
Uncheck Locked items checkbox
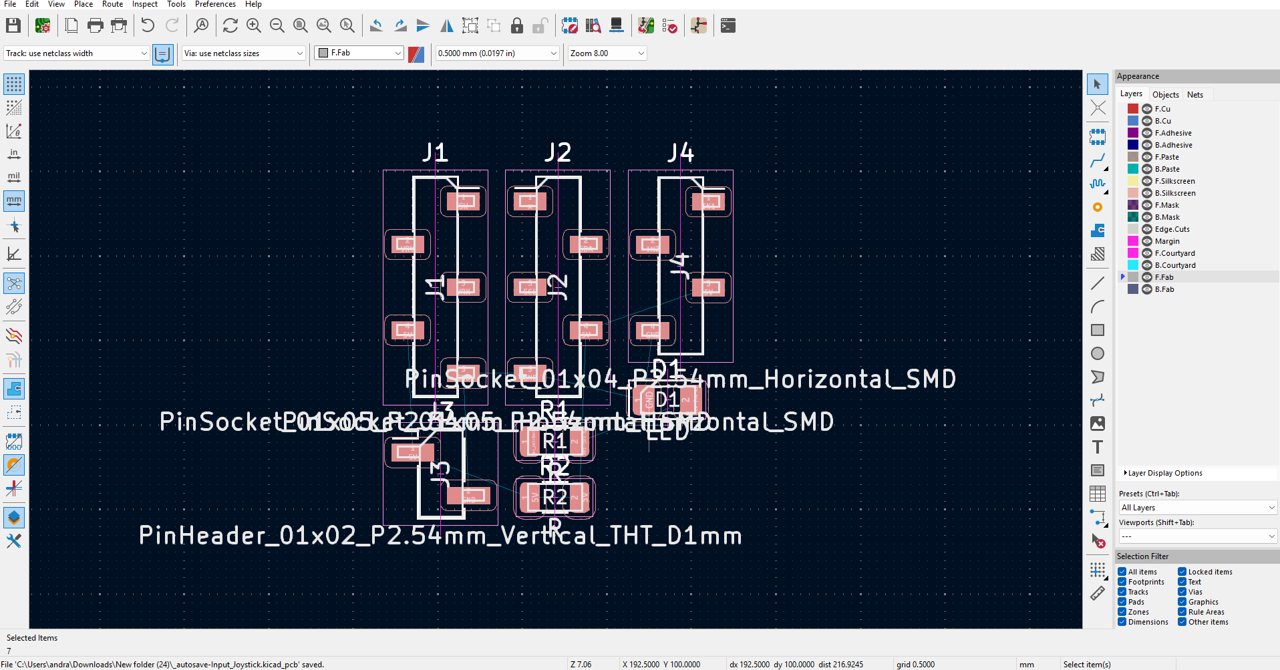[x=1182, y=572]
